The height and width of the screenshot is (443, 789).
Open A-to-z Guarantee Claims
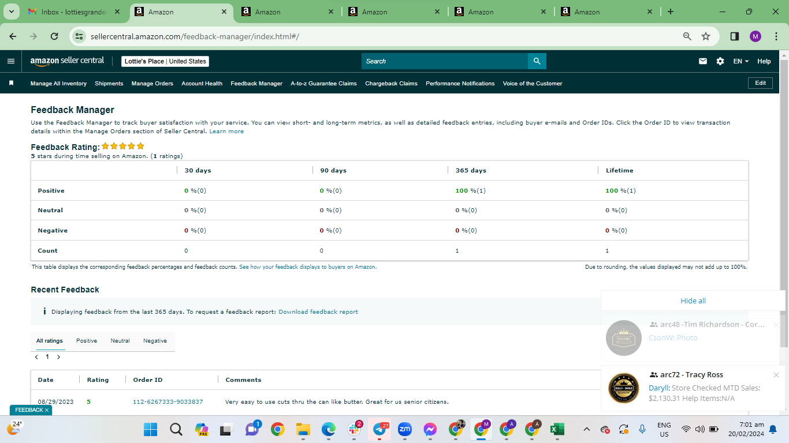coord(324,84)
